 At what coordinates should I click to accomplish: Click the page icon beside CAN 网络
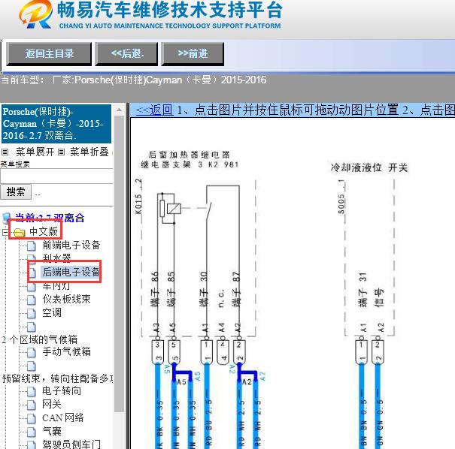(x=32, y=419)
